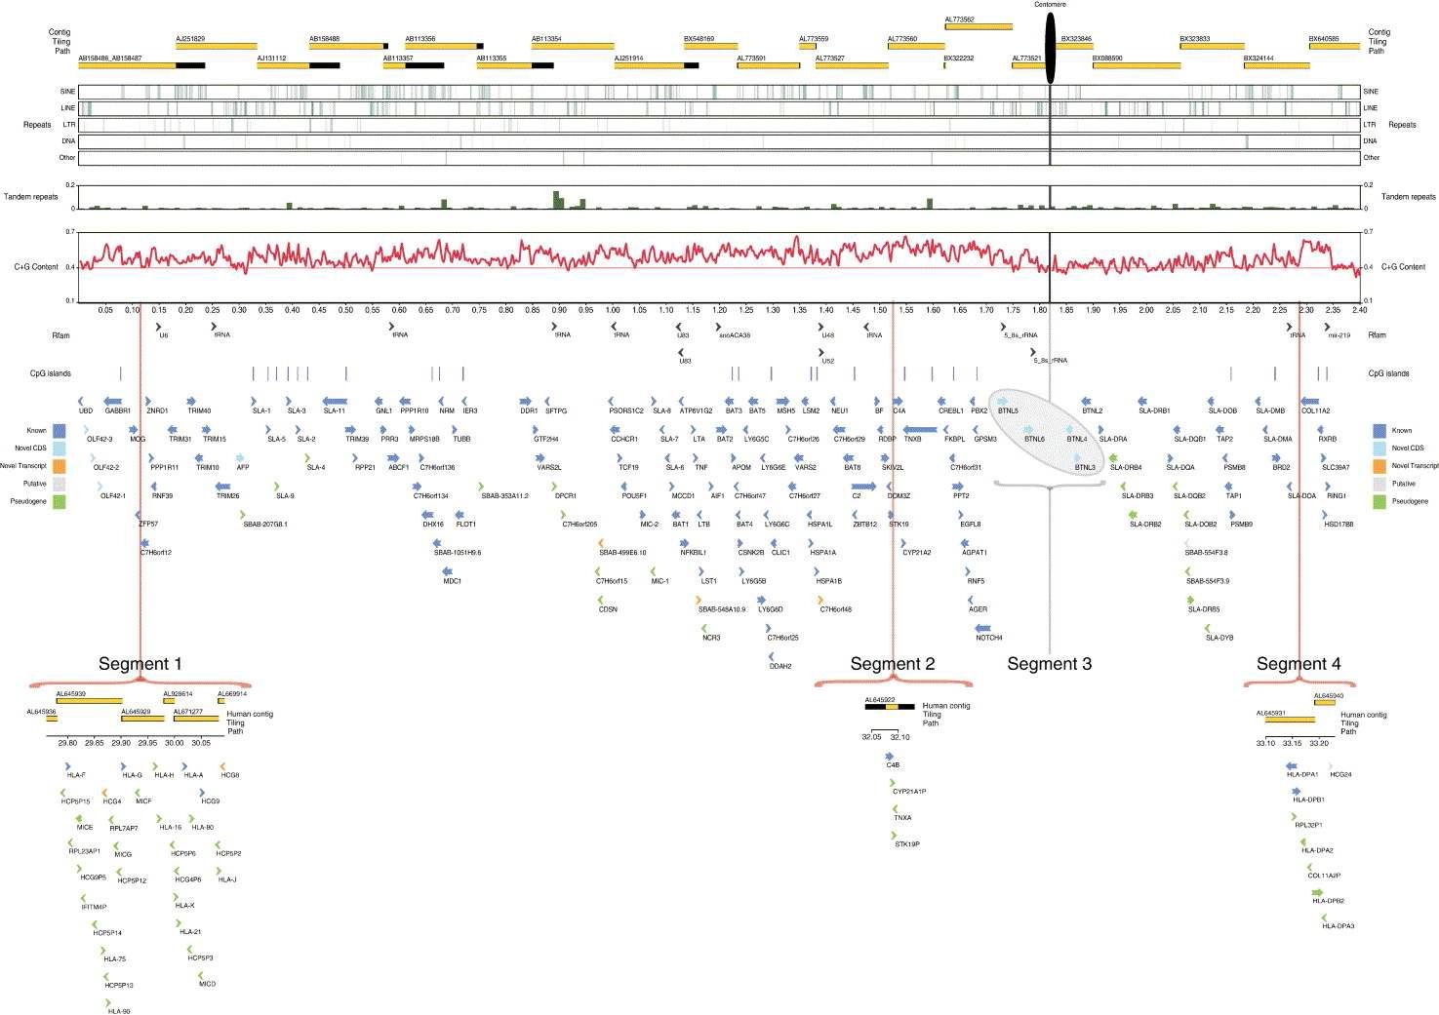The height and width of the screenshot is (1015, 1439).
Task: Click the C2 gene arrow
Action: point(863,486)
